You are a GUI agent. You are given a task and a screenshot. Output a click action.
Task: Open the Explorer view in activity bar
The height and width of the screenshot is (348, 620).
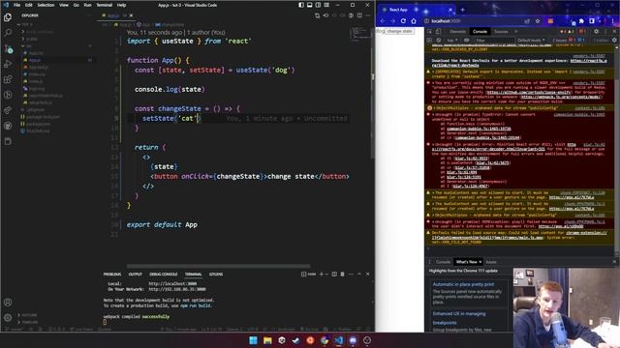pos(8,17)
